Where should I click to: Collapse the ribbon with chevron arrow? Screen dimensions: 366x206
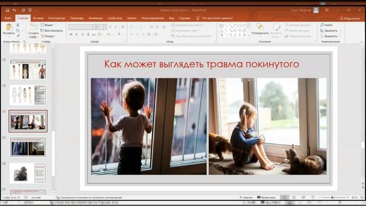pos(362,42)
